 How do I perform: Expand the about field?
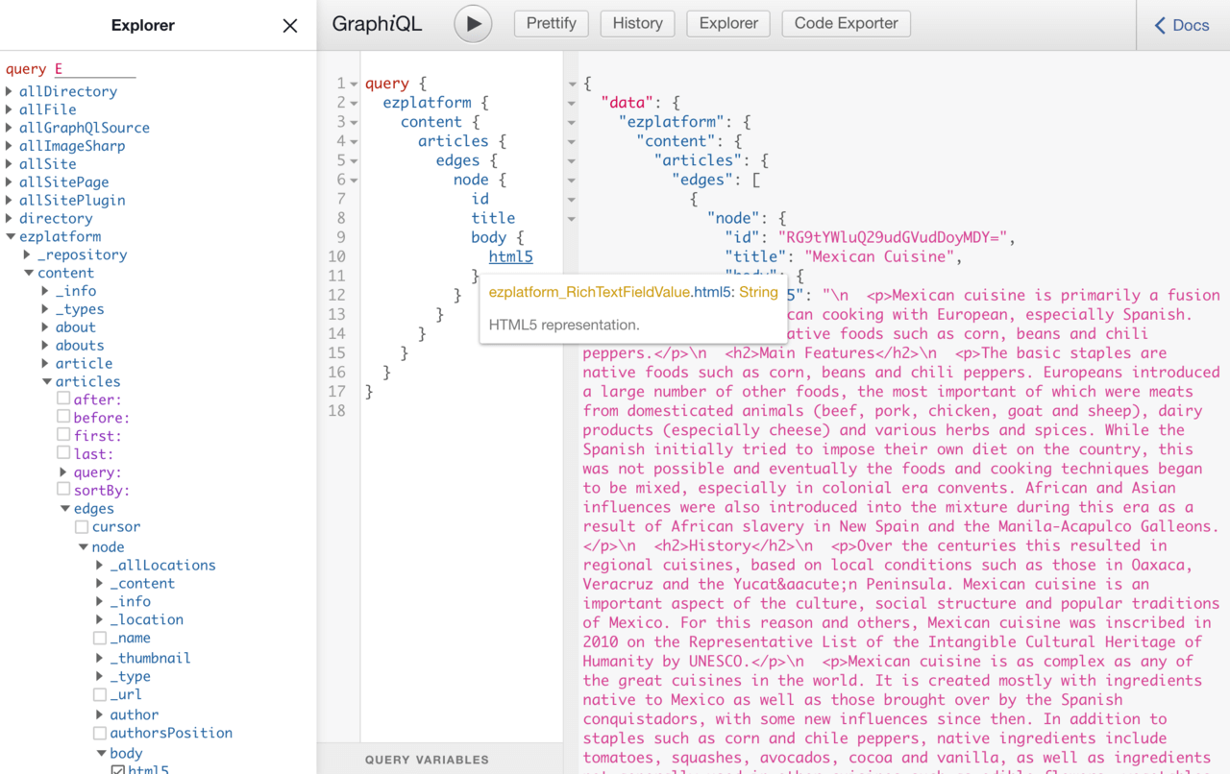[x=45, y=327]
